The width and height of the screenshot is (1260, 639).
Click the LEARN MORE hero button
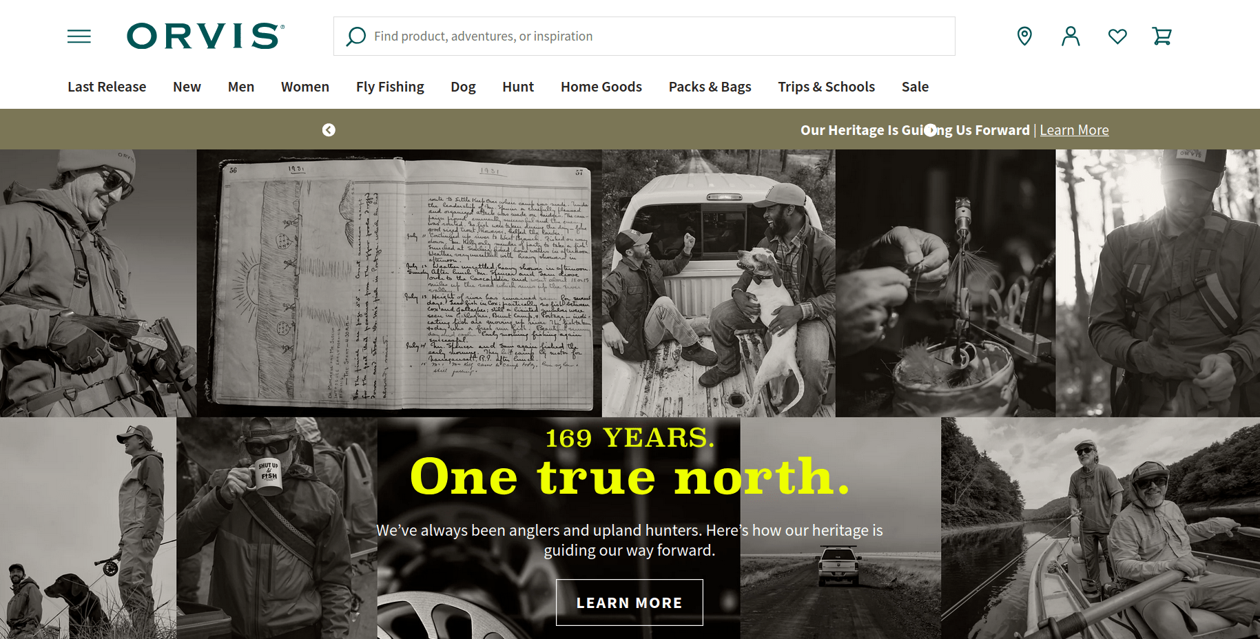(630, 603)
